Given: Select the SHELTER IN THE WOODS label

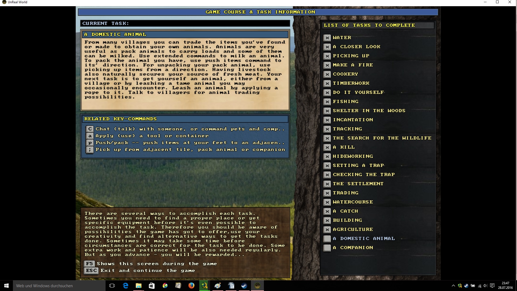Looking at the screenshot, I should [x=369, y=111].
